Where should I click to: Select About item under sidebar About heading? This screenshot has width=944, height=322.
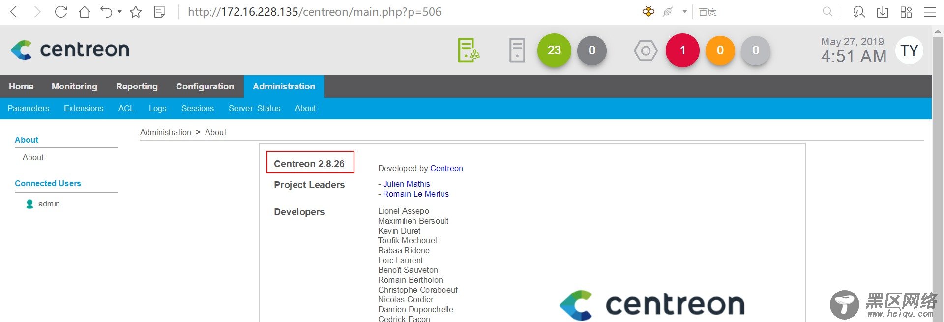pyautogui.click(x=33, y=157)
